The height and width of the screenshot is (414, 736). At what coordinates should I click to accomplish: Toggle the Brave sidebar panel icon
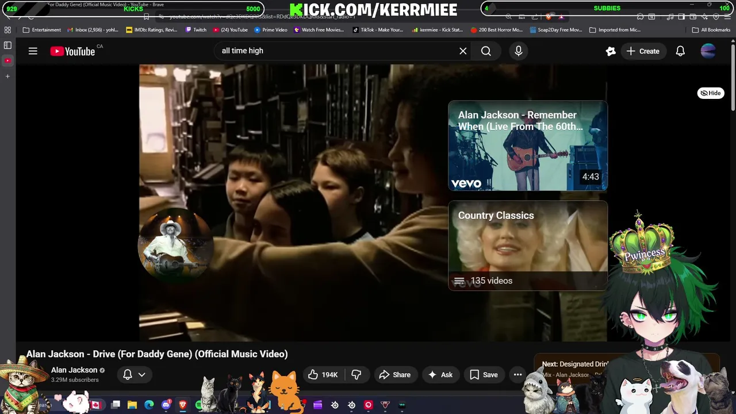click(7, 45)
